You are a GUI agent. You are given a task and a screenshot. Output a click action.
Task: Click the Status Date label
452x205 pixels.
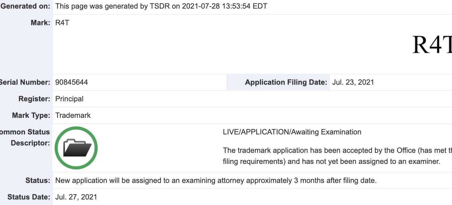29,197
